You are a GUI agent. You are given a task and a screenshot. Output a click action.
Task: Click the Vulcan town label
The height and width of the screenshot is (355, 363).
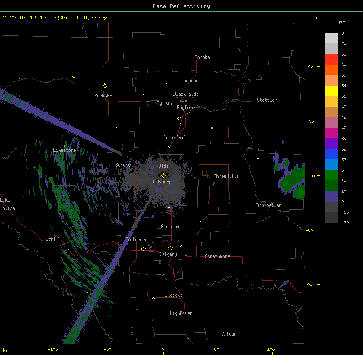pos(229,334)
